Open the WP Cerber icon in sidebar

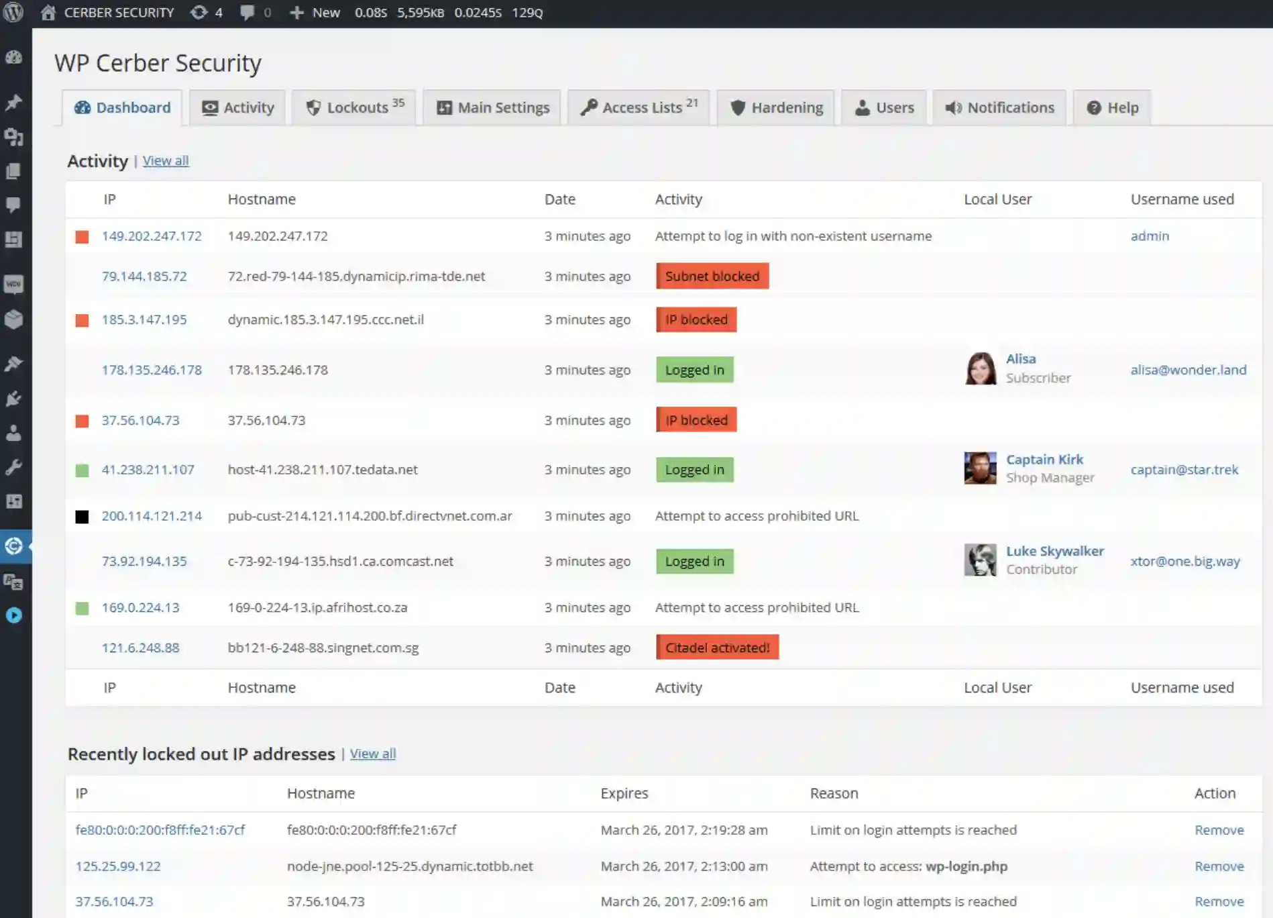coord(13,546)
